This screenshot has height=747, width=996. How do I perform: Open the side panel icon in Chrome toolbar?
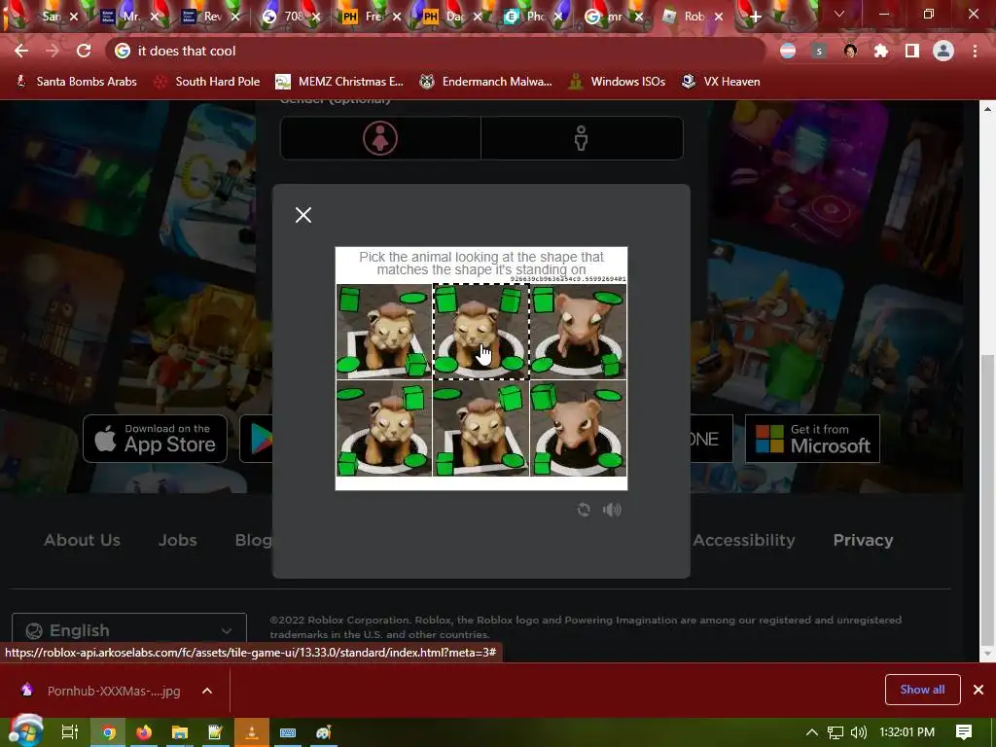tap(911, 51)
